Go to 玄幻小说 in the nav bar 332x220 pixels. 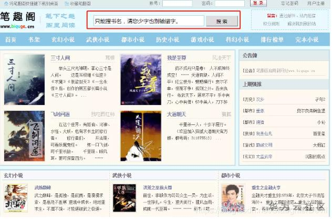coord(63,39)
